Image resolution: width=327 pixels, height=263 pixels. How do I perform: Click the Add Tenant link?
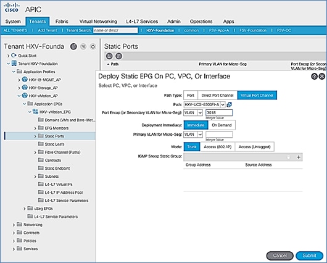click(x=48, y=30)
